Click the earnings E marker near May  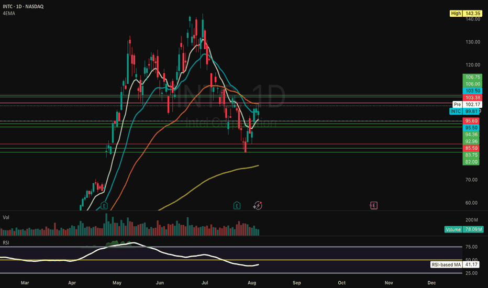(x=104, y=205)
